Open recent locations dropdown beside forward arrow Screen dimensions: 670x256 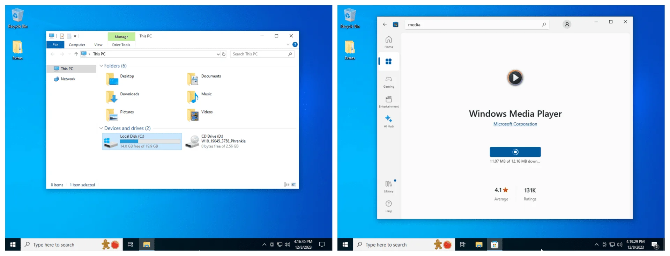pyautogui.click(x=69, y=54)
